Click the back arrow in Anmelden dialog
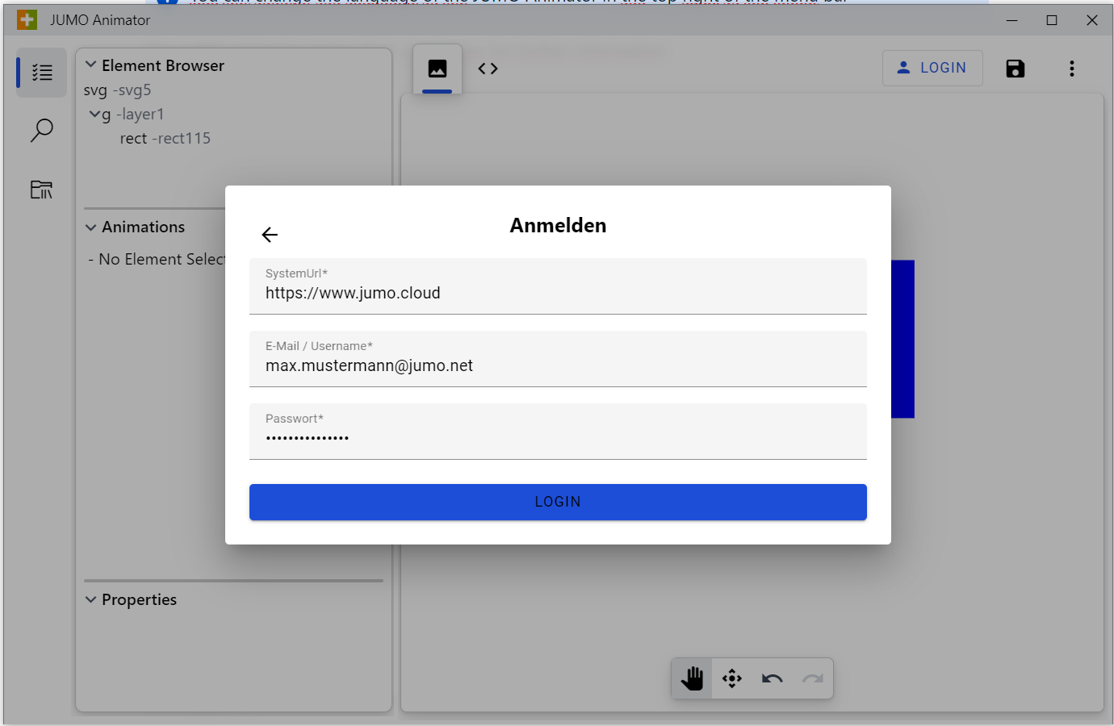Viewport: 1114px width, 726px height. click(x=270, y=235)
